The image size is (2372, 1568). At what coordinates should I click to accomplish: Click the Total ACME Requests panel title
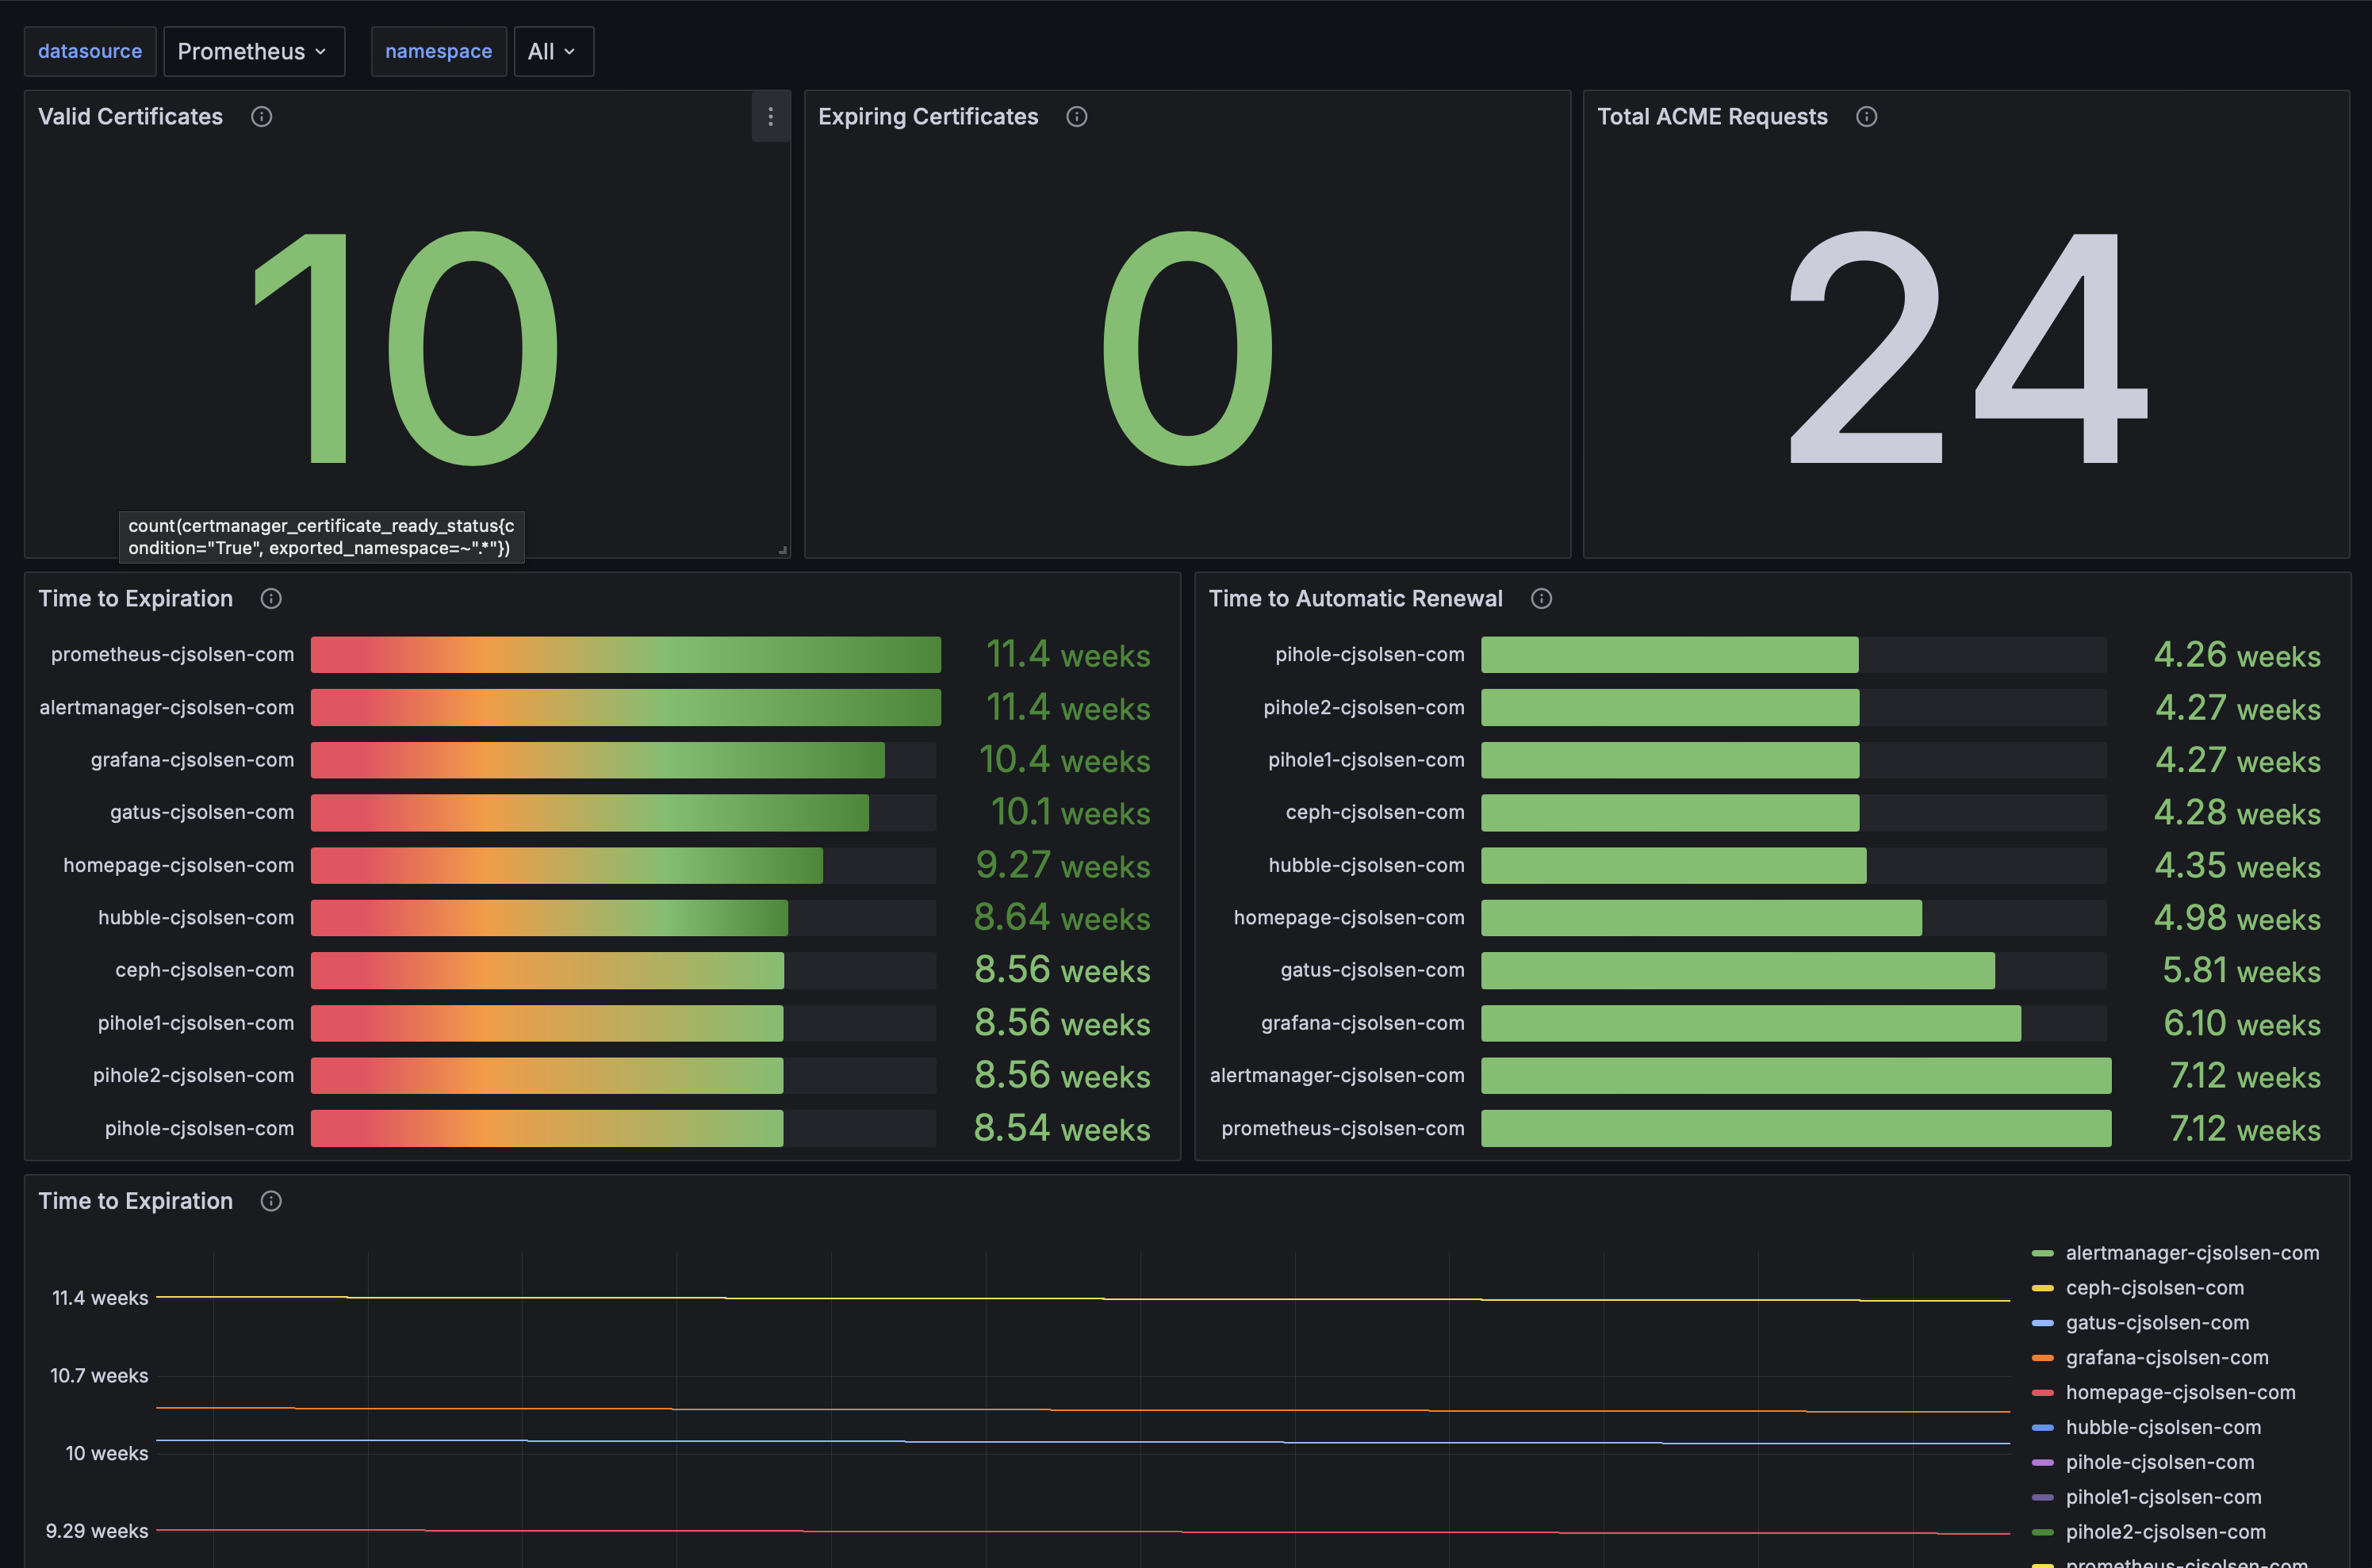coord(1711,117)
